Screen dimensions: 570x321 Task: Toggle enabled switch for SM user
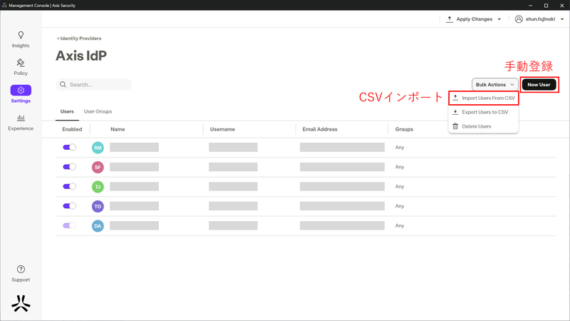pyautogui.click(x=69, y=148)
